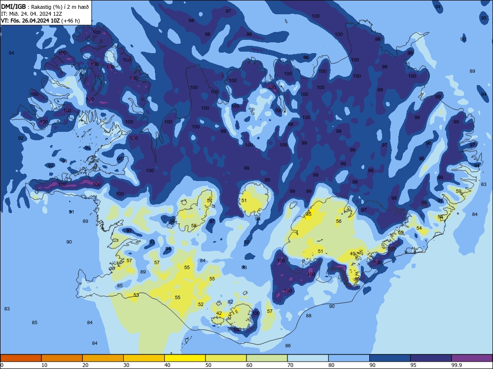Viewport: 493px width, 369px height.
Task: Click the '70' legend scale label
Action: point(290,365)
